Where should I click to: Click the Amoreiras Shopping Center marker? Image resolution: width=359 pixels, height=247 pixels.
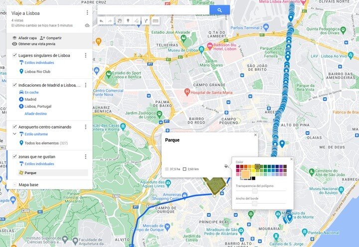pos(185,196)
